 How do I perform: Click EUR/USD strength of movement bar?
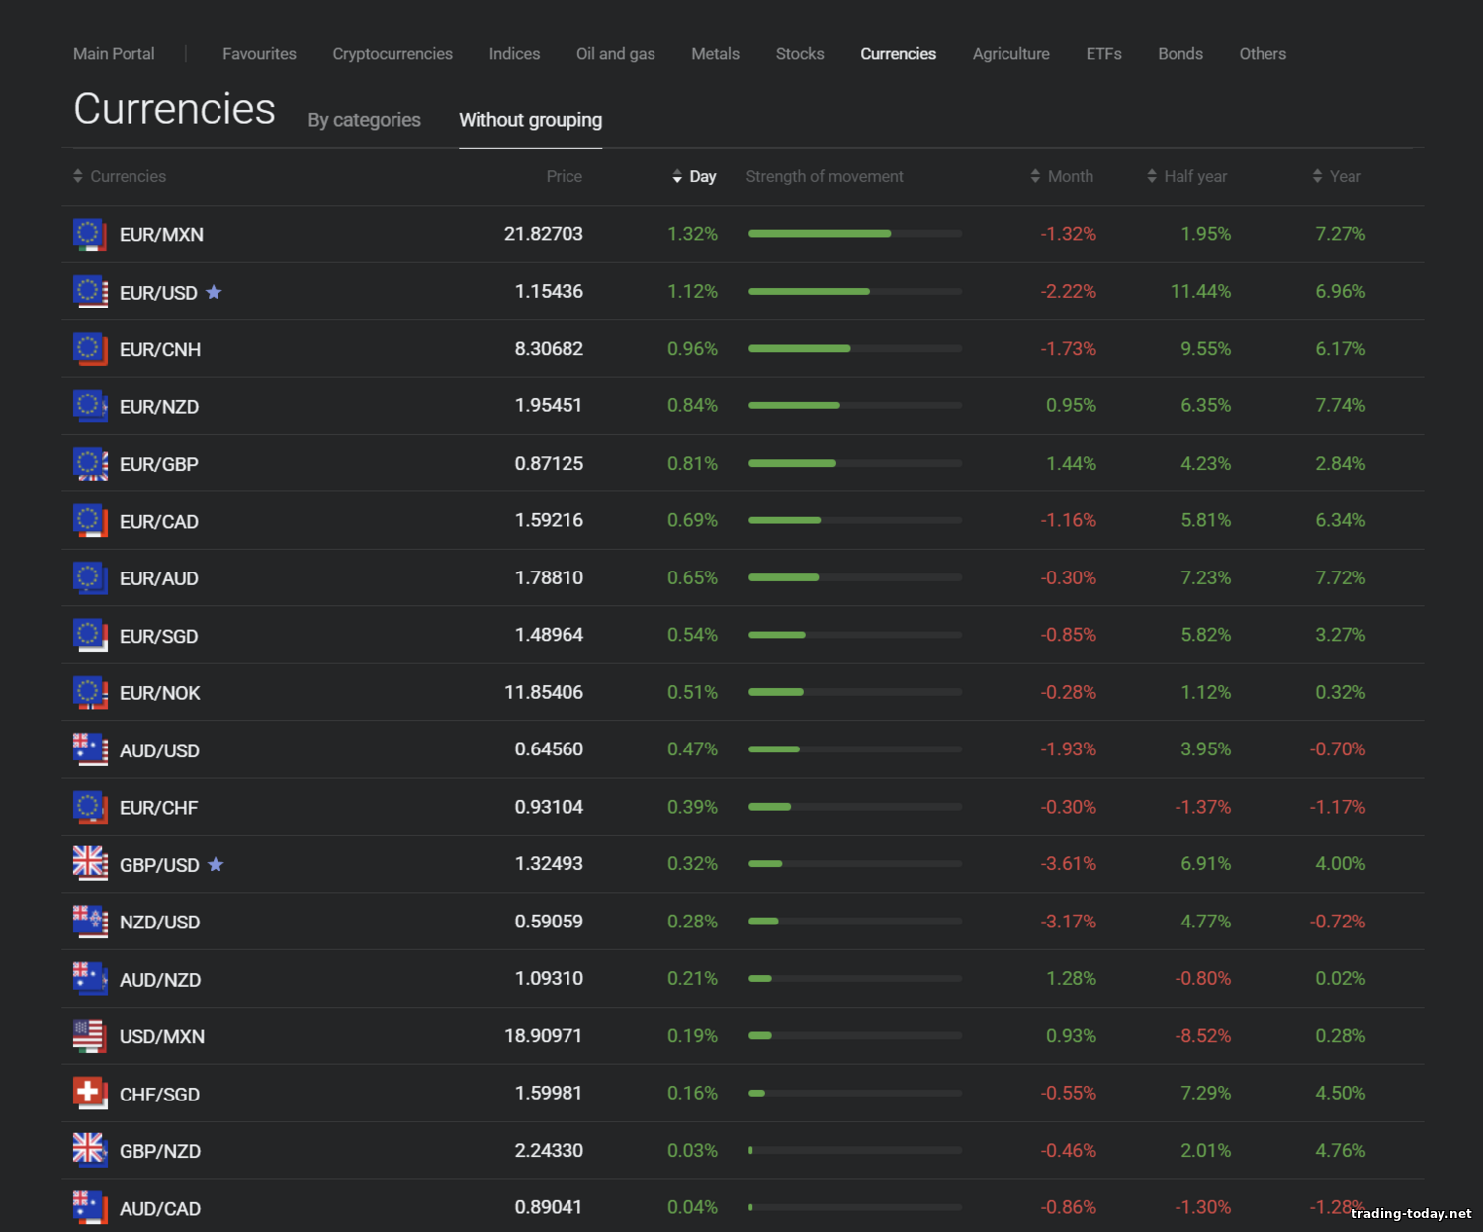point(854,292)
